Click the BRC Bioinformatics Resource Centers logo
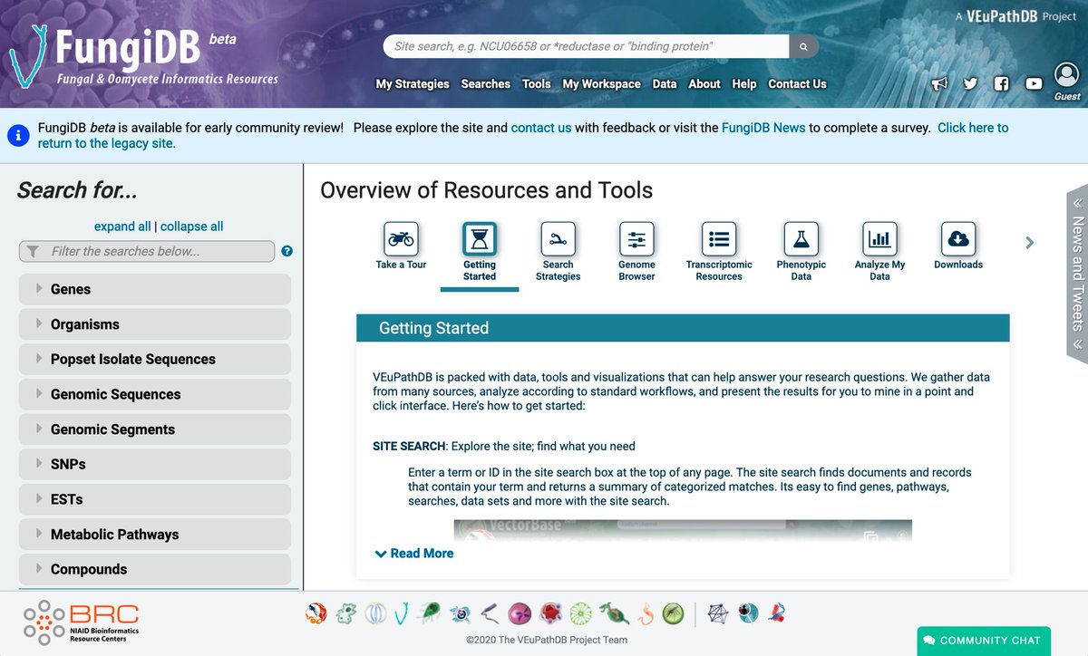Screen dimensions: 1088x656 coord(82,622)
